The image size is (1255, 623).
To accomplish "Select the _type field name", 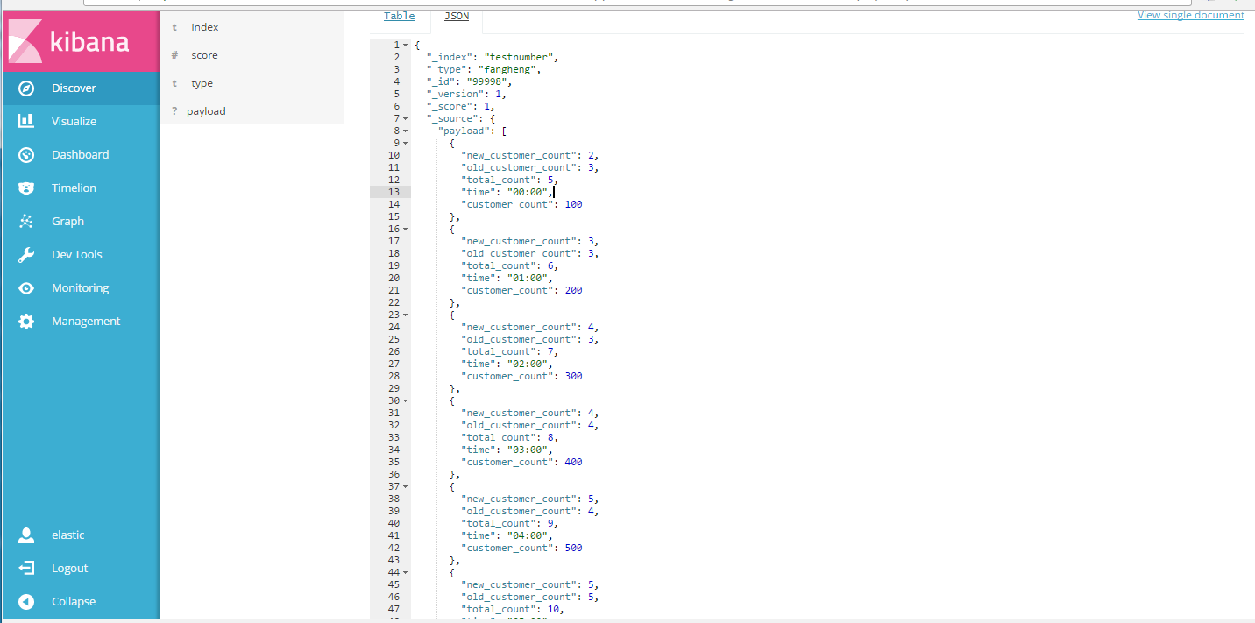I will coord(200,83).
